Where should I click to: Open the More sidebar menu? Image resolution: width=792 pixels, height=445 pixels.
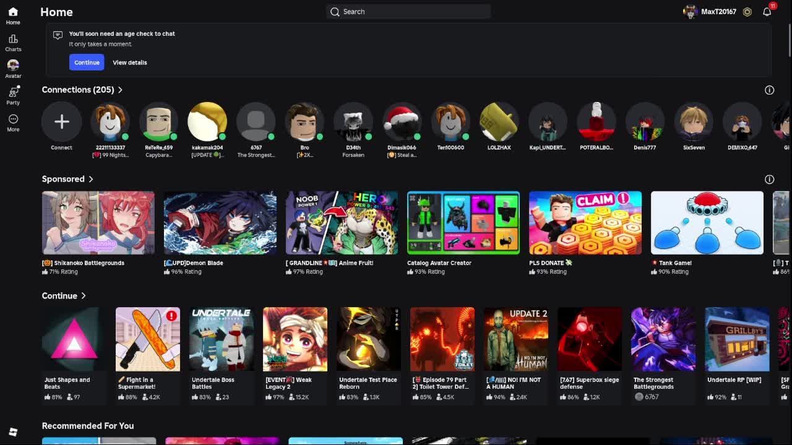click(13, 119)
